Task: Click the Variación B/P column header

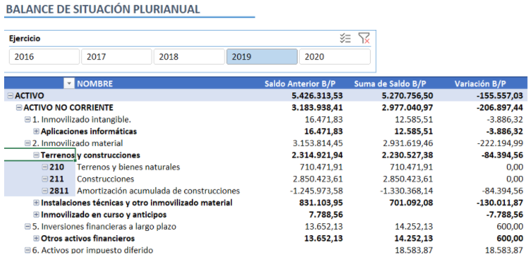Action: coord(480,84)
